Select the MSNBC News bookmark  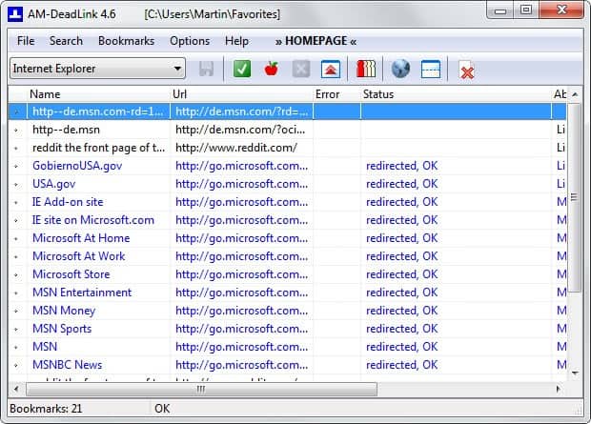(x=287, y=365)
